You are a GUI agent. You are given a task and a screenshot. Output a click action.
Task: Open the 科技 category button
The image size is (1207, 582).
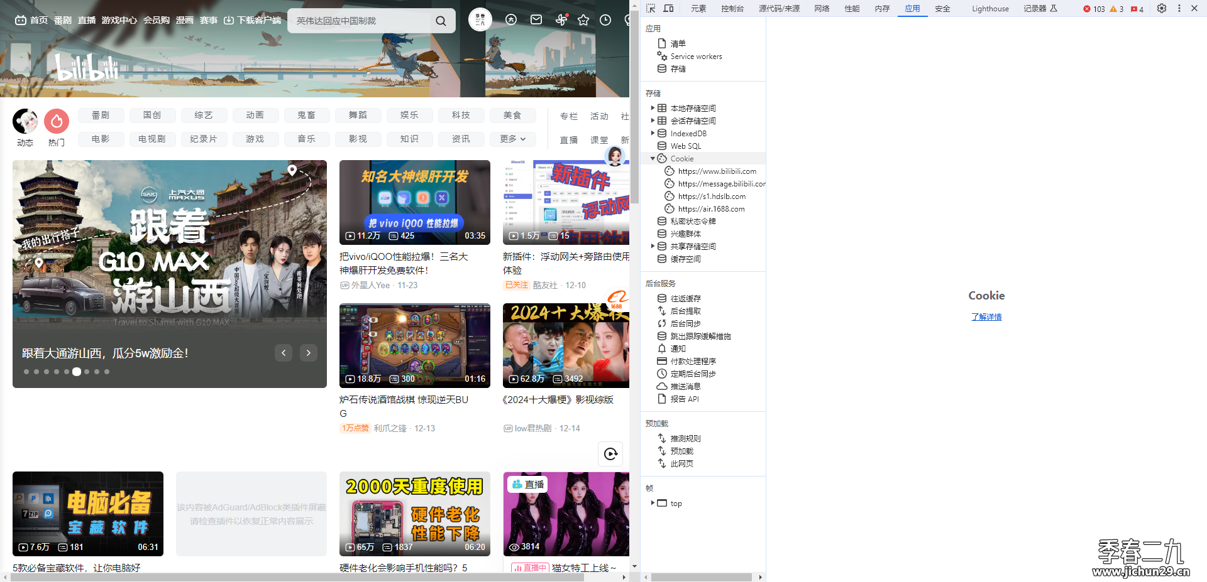[461, 116]
